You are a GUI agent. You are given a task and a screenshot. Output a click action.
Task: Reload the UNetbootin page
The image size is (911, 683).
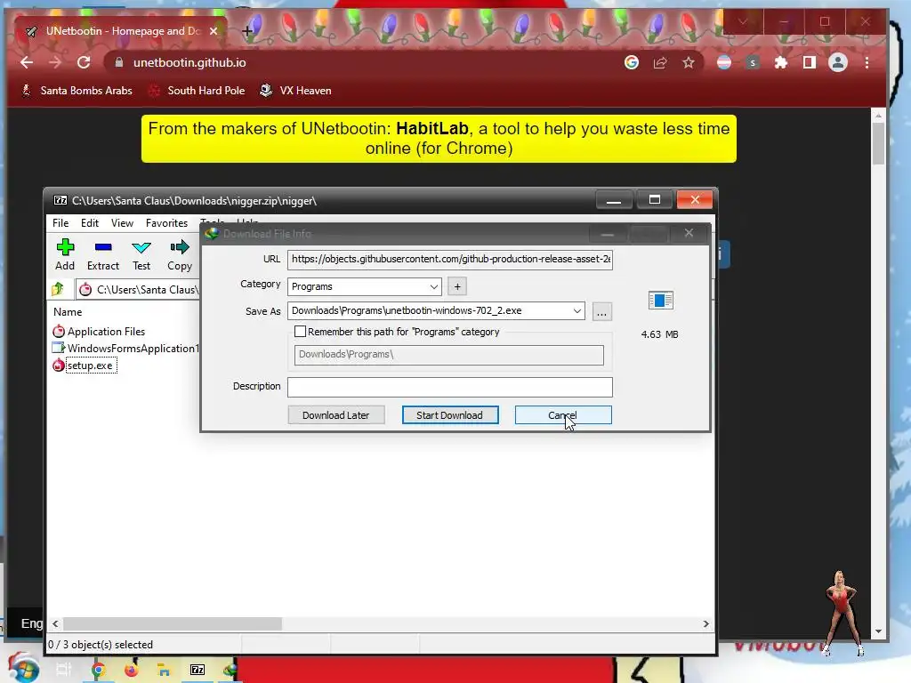click(x=84, y=63)
